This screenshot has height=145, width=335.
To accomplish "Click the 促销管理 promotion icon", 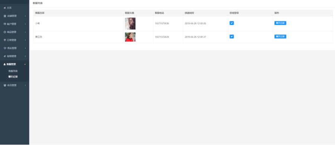I will [x=5, y=56].
